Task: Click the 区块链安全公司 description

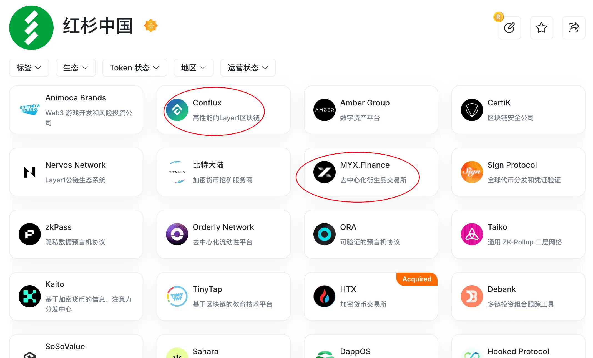Action: pos(511,118)
